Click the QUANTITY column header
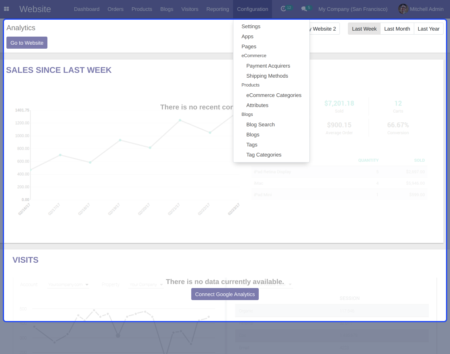 click(x=368, y=161)
